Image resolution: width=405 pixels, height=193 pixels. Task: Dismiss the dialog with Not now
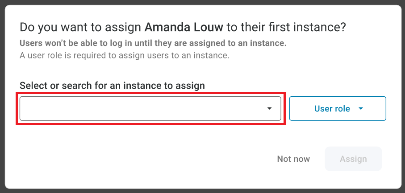point(293,159)
